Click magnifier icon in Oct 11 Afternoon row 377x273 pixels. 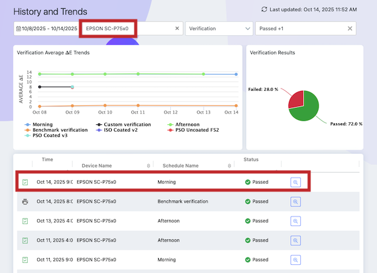pos(297,240)
